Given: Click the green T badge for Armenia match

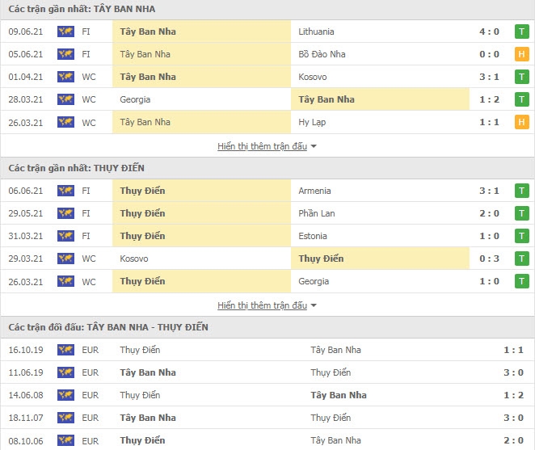Looking at the screenshot, I should pyautogui.click(x=521, y=191).
